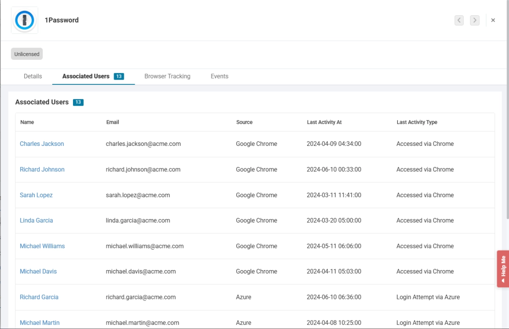
Task: Open the Browser Tracking tab
Action: tap(167, 76)
